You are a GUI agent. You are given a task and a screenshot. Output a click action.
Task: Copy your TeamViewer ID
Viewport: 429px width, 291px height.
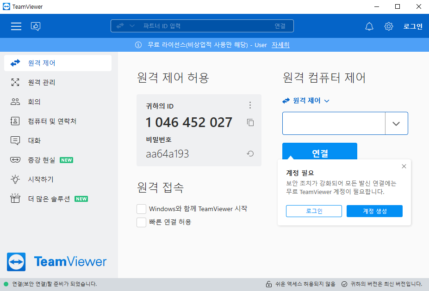(249, 122)
